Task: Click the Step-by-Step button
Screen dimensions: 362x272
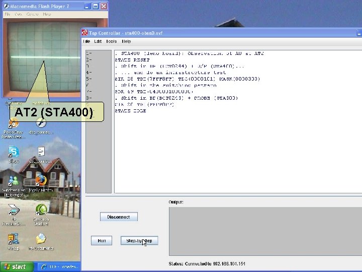Action: click(x=139, y=241)
